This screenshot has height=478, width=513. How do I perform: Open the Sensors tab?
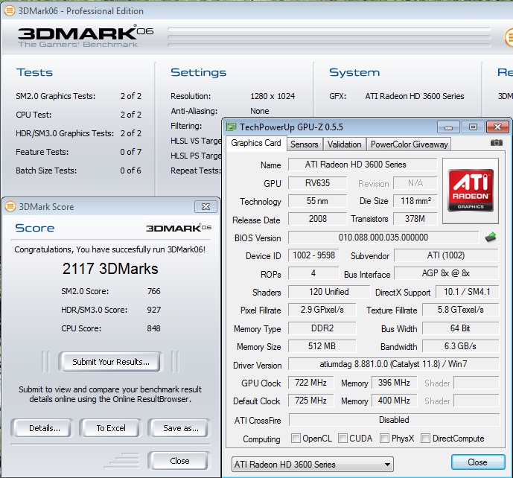[x=305, y=144]
